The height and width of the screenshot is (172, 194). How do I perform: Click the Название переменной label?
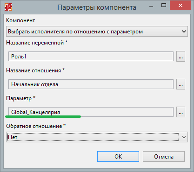37,43
